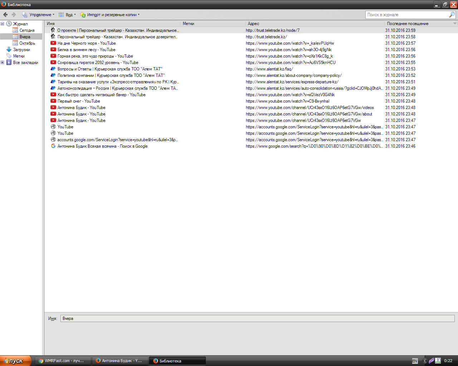Open the Управление menu
Viewport: 458px width, 366px height.
pyautogui.click(x=38, y=15)
